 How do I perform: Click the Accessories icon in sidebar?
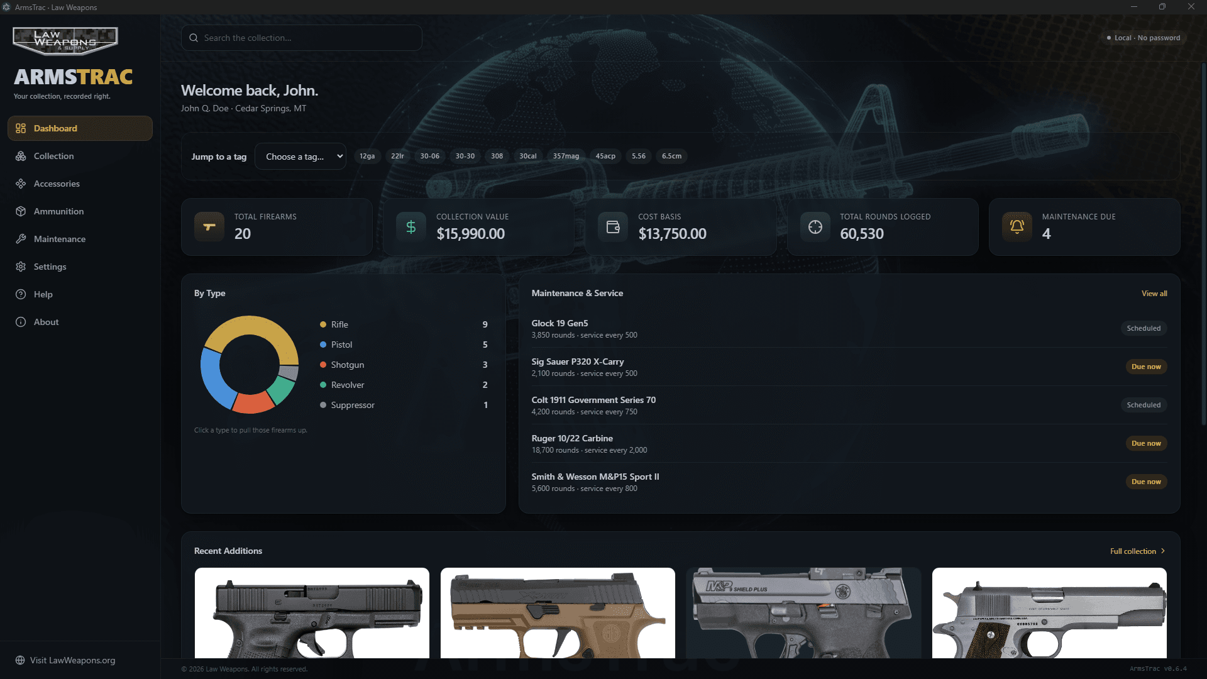(x=21, y=184)
